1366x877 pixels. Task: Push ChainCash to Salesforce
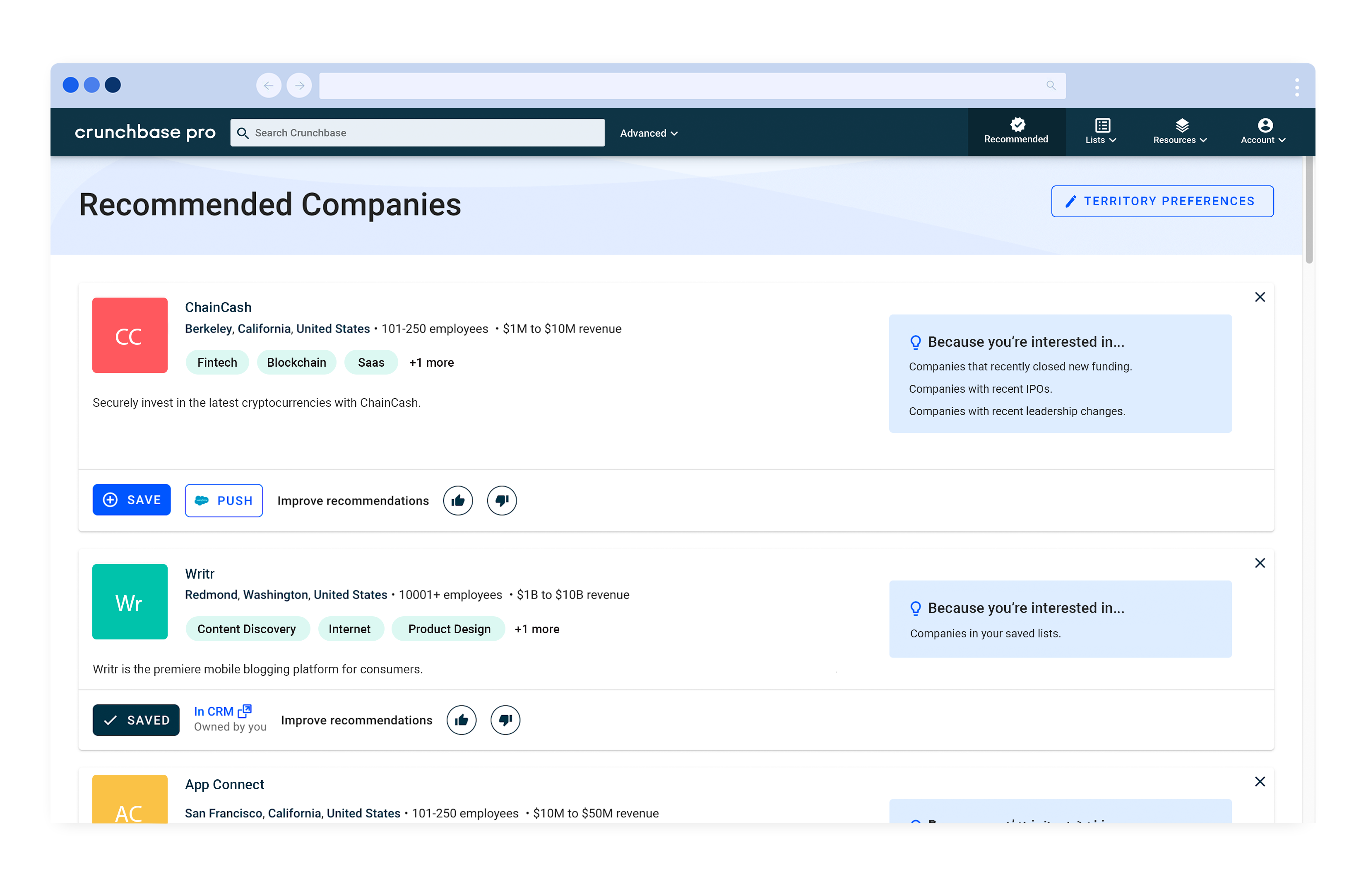224,500
